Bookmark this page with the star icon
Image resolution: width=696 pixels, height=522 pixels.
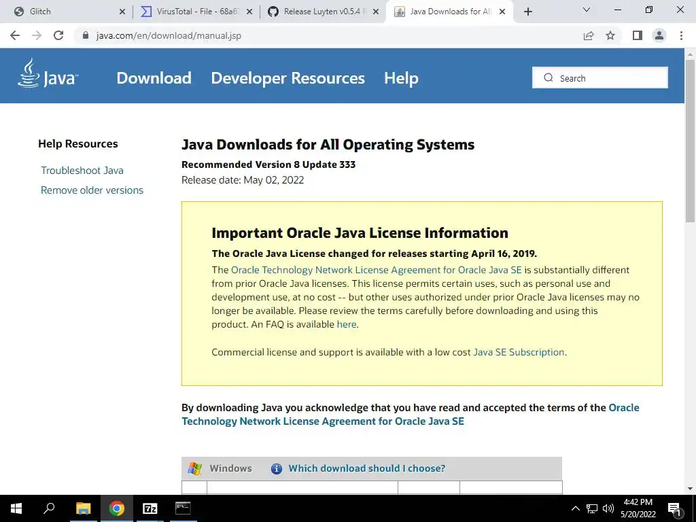pyautogui.click(x=610, y=35)
